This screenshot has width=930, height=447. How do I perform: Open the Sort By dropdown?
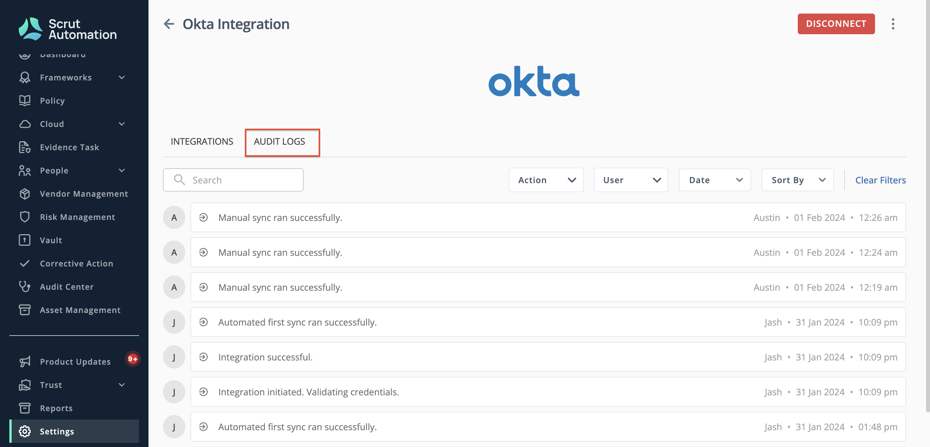click(797, 180)
